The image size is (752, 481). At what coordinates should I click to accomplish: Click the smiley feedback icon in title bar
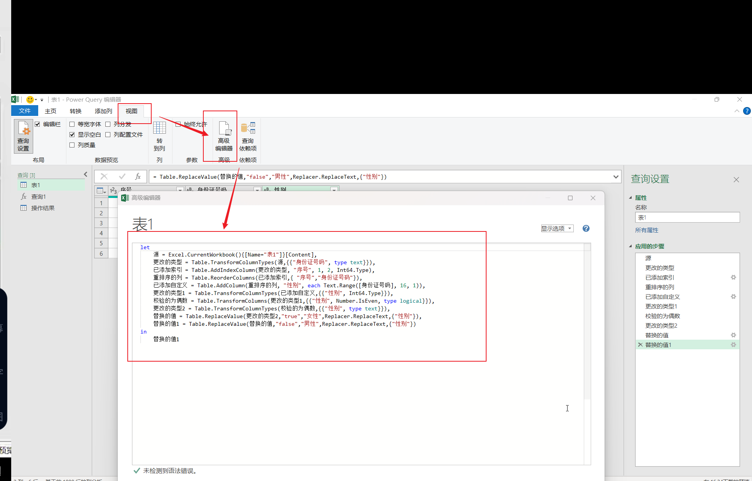tap(30, 100)
